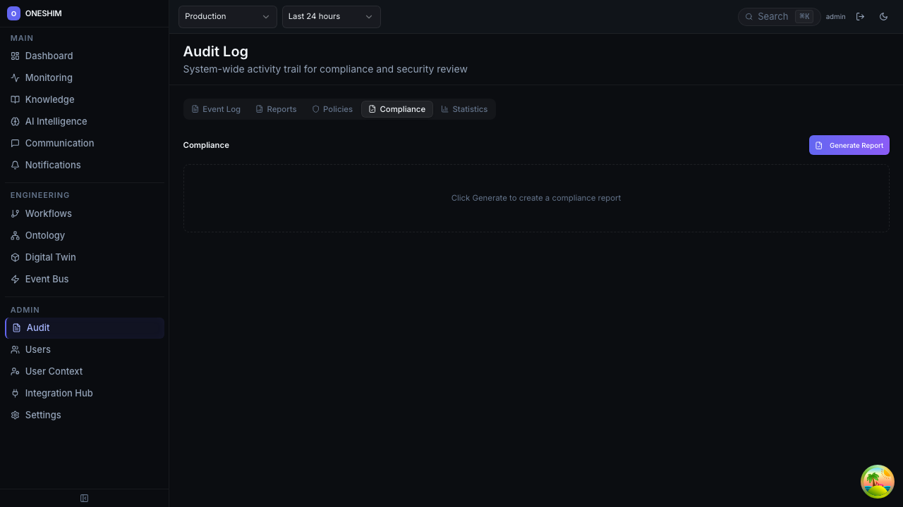Screen dimensions: 903x507
Task: Open the Production environment dropdown
Action: pyautogui.click(x=227, y=16)
